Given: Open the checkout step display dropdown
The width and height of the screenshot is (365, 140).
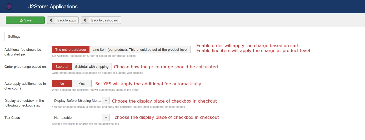Looking at the screenshot, I should [81, 100].
